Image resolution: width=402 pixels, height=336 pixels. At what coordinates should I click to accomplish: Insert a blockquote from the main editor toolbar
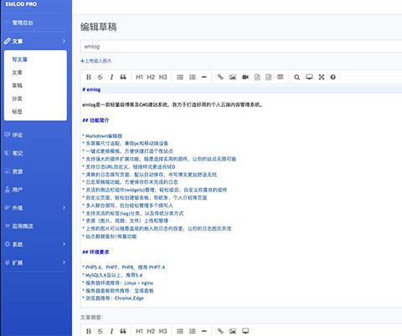pyautogui.click(x=123, y=77)
